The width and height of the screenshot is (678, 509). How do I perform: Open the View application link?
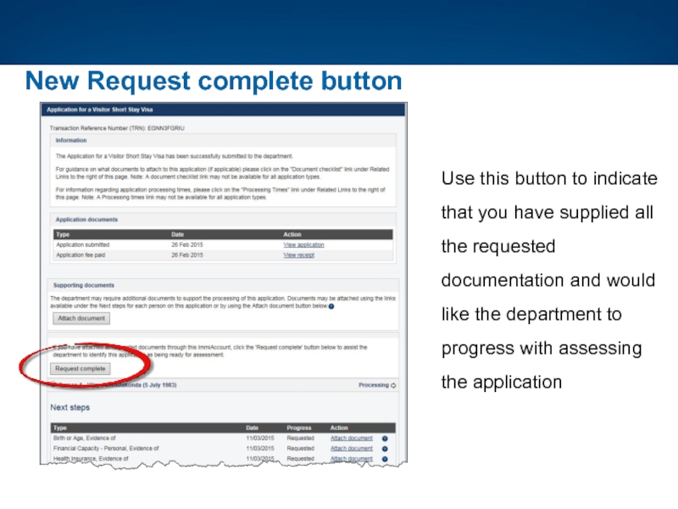coord(303,245)
